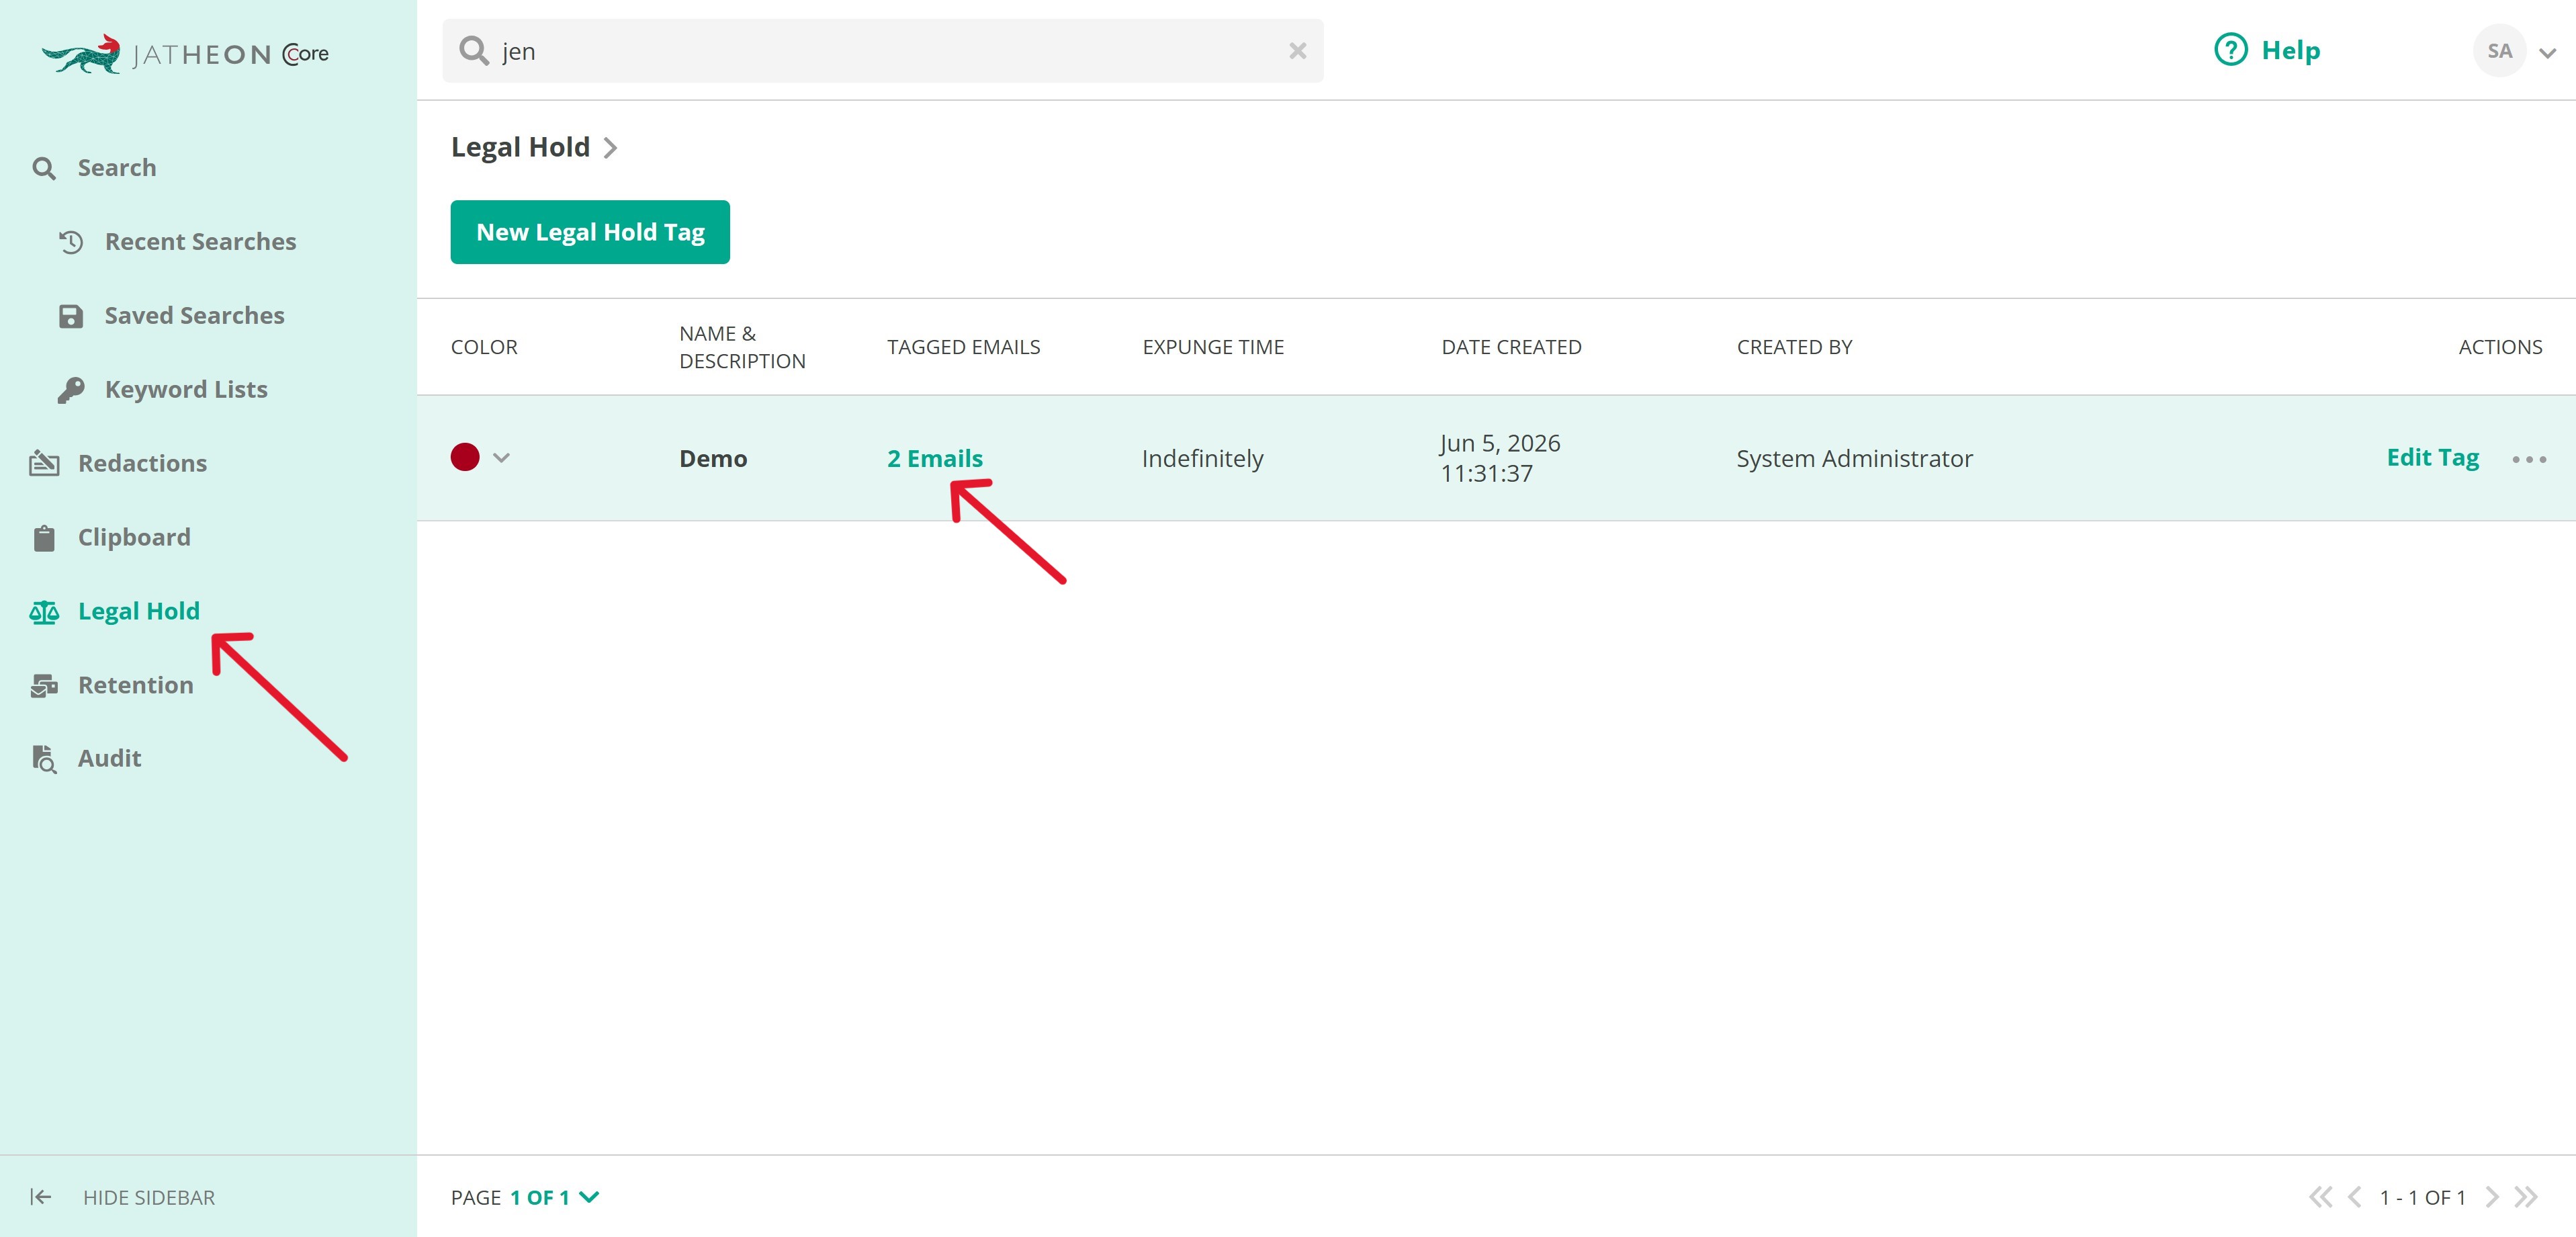Click Edit Tag for Demo
The height and width of the screenshot is (1237, 2576).
pyautogui.click(x=2432, y=457)
